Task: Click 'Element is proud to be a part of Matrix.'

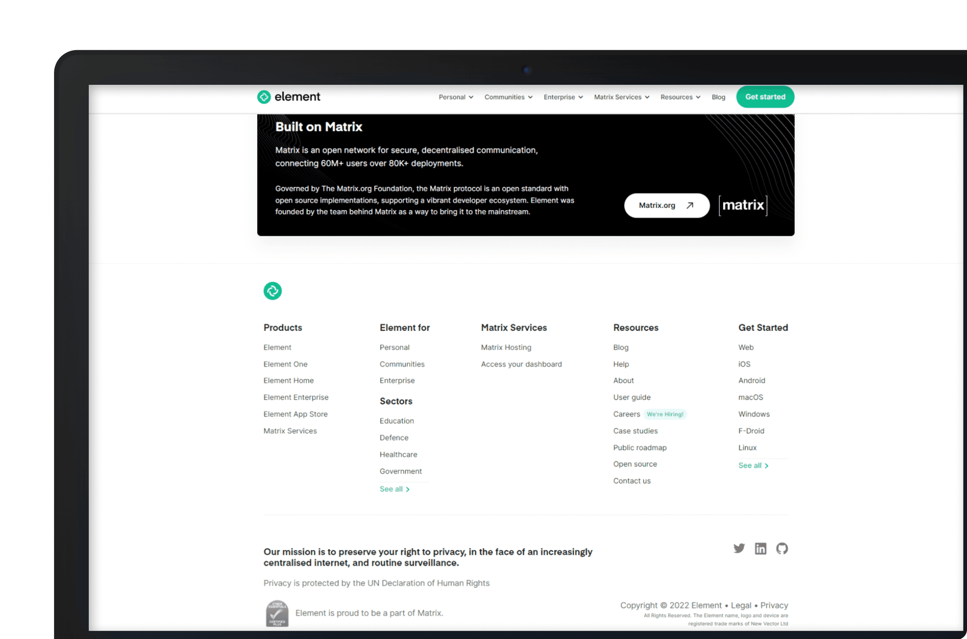Action: (369, 613)
